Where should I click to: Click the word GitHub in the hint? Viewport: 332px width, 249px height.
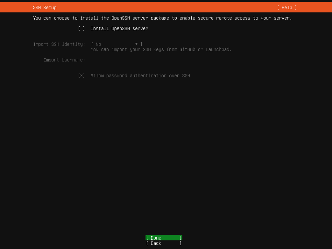pyautogui.click(x=187, y=49)
